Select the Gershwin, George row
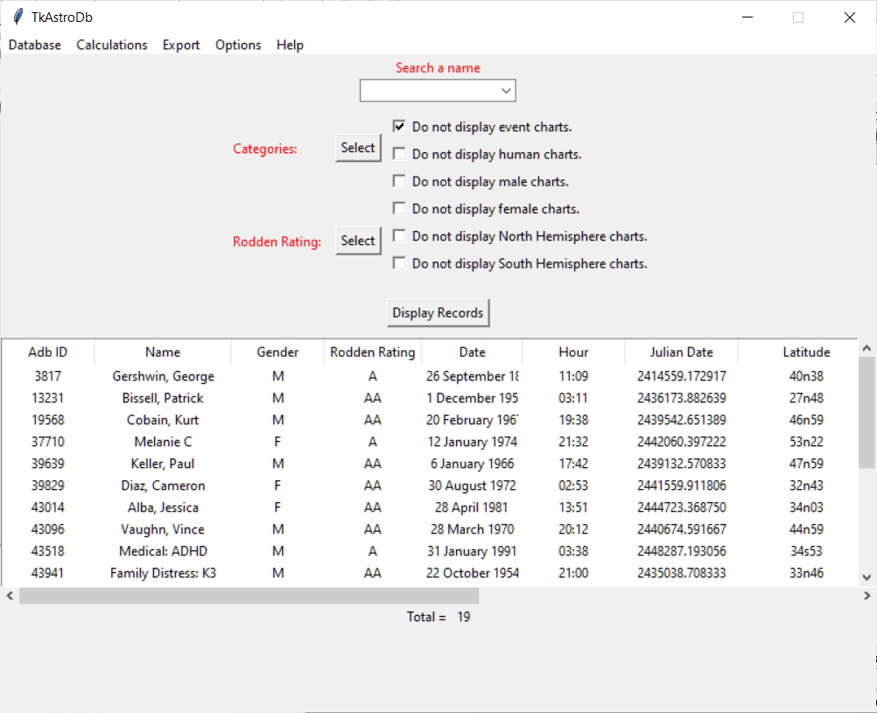The width and height of the screenshot is (877, 713). click(x=430, y=376)
